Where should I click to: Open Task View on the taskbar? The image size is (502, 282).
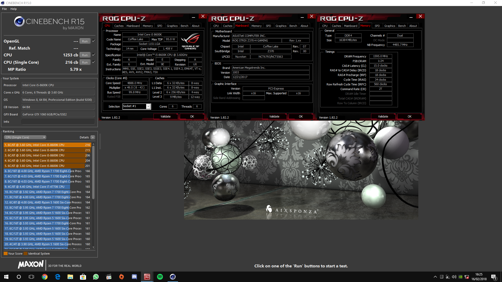click(31, 277)
